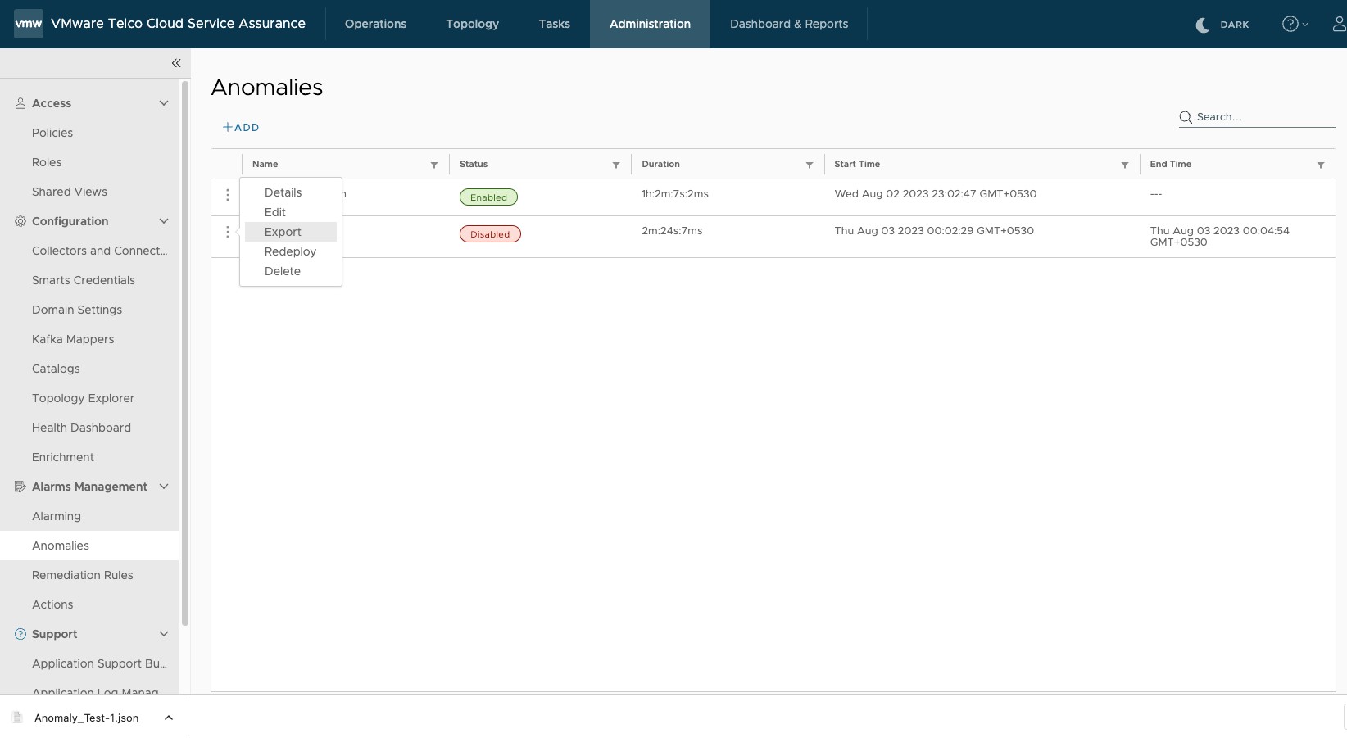
Task: Open the user profile icon
Action: [1339, 24]
